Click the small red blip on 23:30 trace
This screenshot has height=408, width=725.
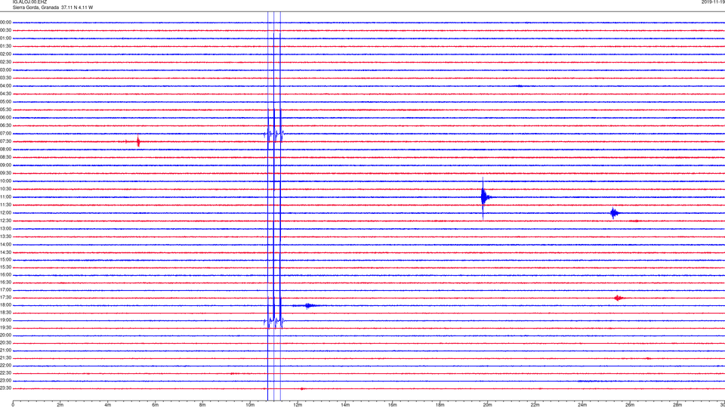(302, 388)
